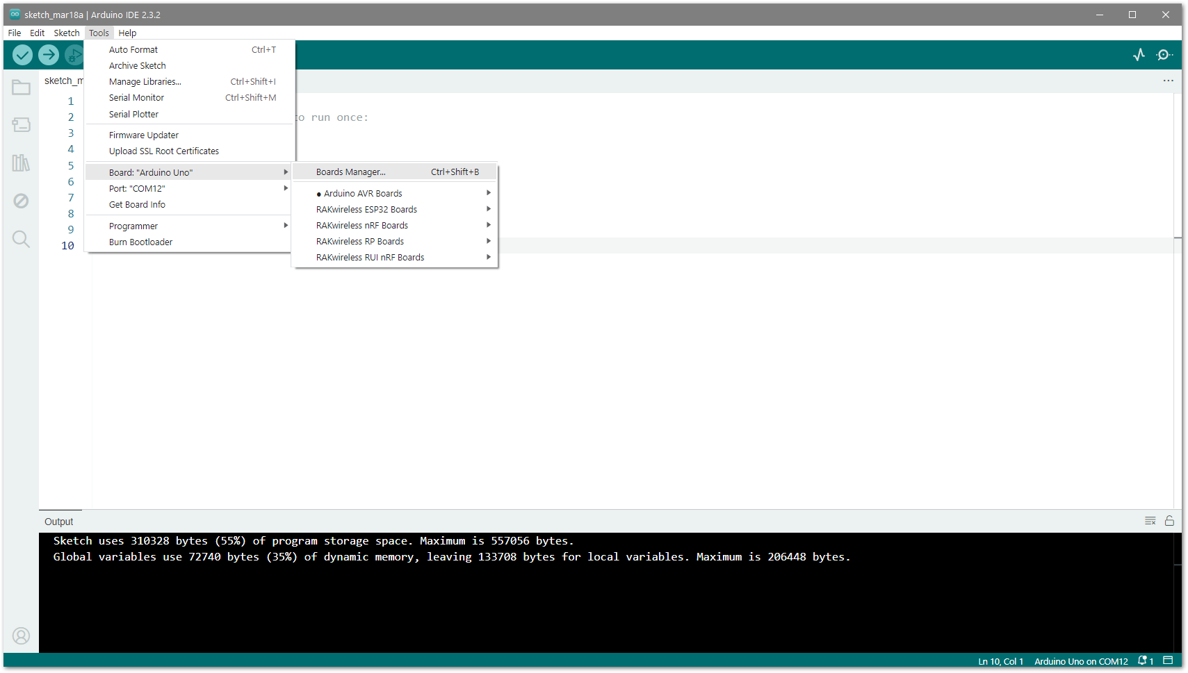The width and height of the screenshot is (1188, 673).
Task: Click the Upload arrow button
Action: click(49, 55)
